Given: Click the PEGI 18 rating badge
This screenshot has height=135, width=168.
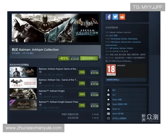Looking at the screenshot, I should click(111, 70).
